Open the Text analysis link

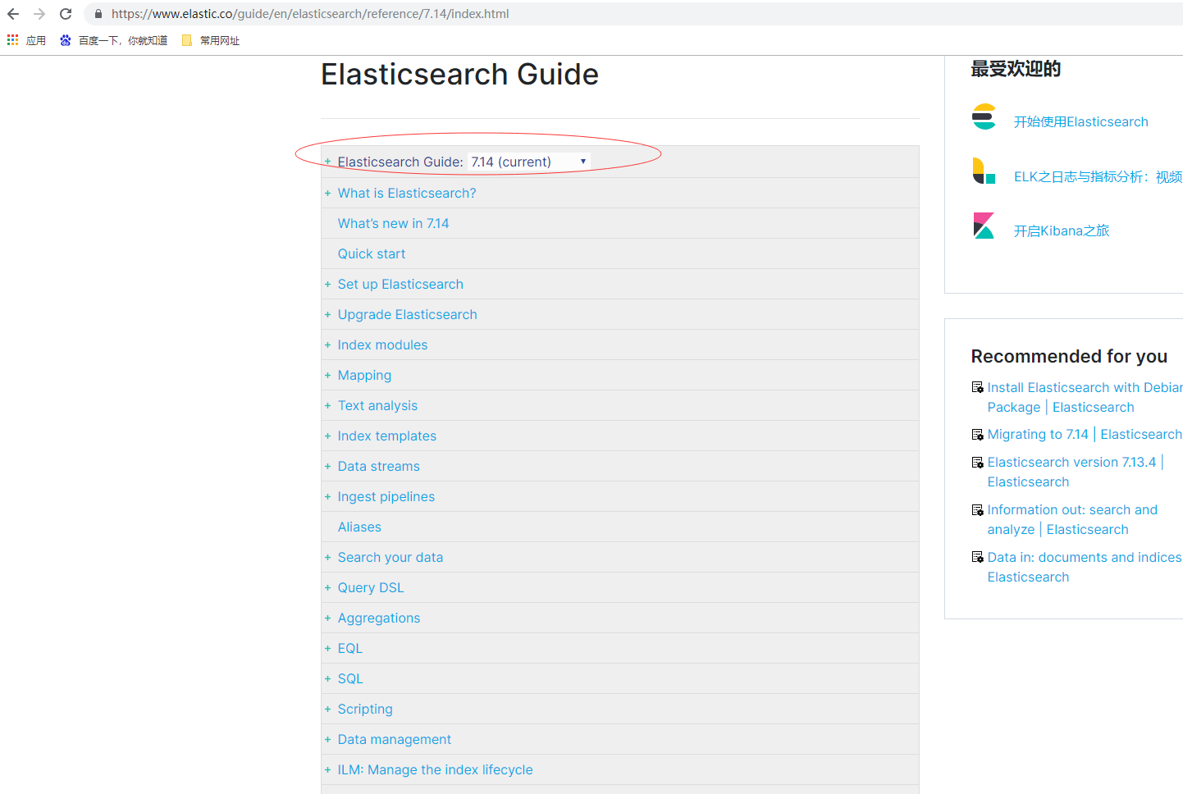pos(377,405)
